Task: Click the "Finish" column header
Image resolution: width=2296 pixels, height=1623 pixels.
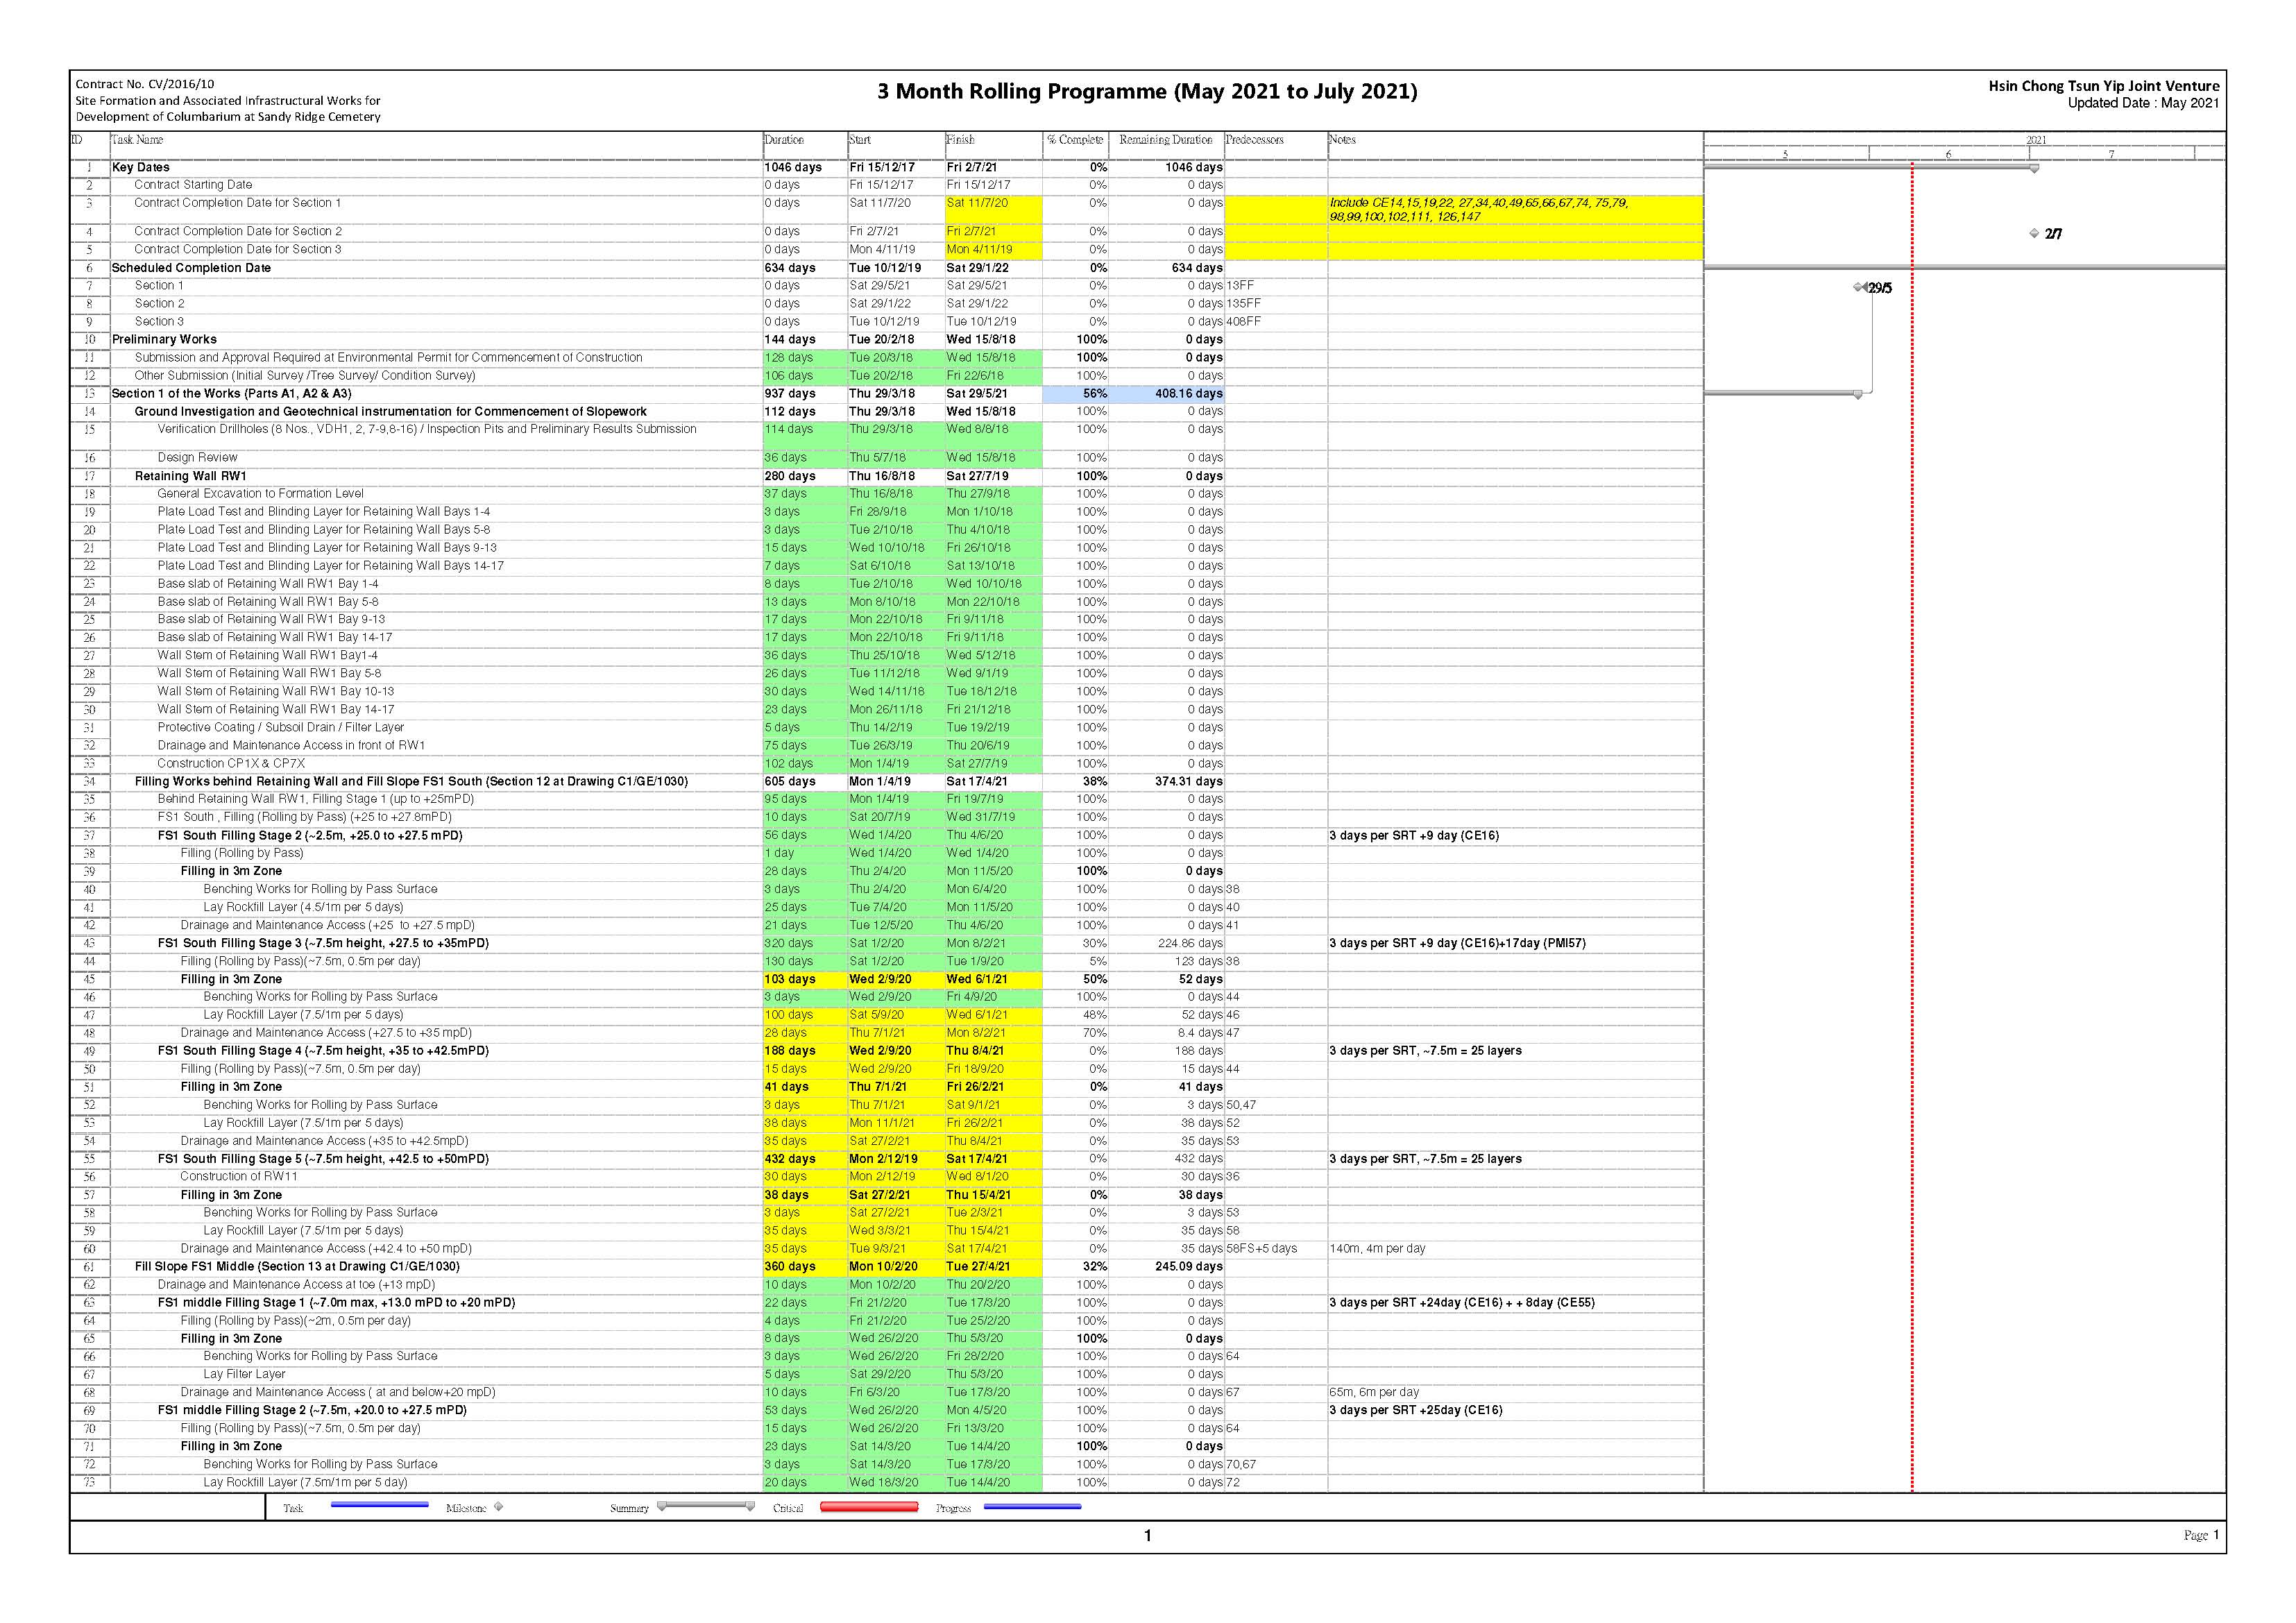Action: coord(961,140)
